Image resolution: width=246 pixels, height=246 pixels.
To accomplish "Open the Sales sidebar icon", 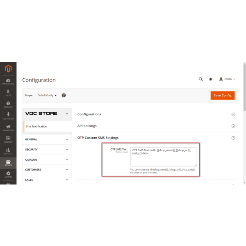I will [x=8, y=93].
